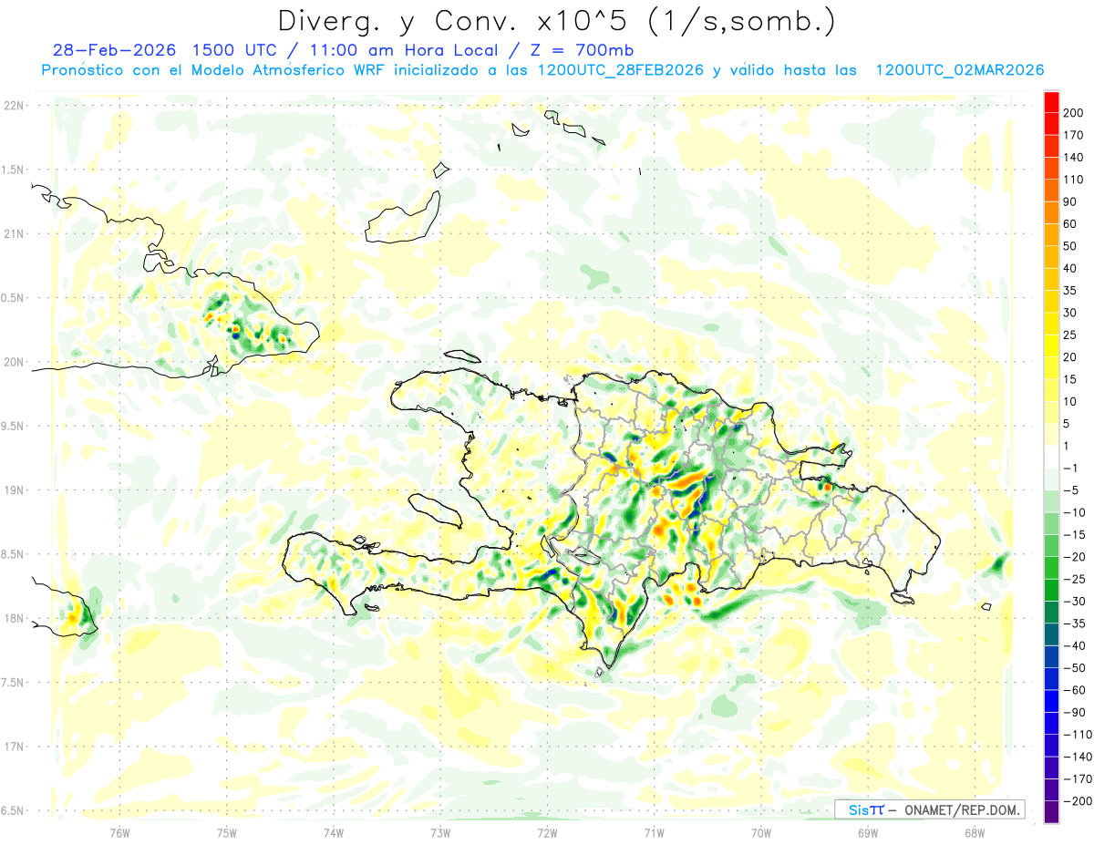Click the '68W' longitude label
Screen dimensions: 1094x845
pos(975,832)
